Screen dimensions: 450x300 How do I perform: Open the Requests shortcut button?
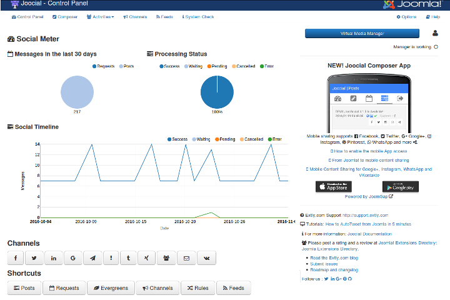tap(64, 288)
